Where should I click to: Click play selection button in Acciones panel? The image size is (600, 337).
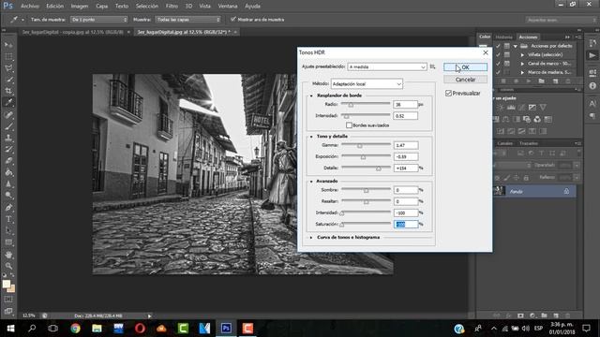tap(529, 81)
